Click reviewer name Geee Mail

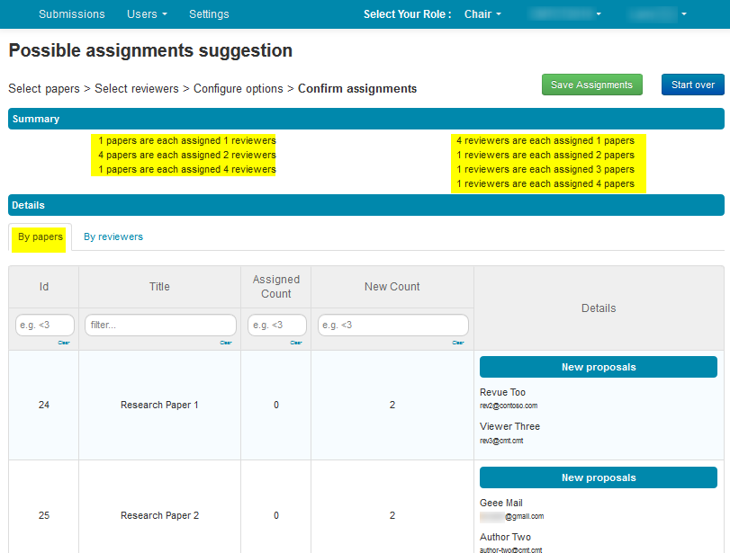tap(501, 503)
